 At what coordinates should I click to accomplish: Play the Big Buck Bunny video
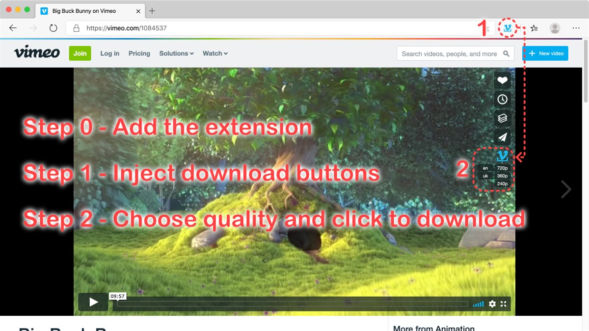pyautogui.click(x=93, y=302)
